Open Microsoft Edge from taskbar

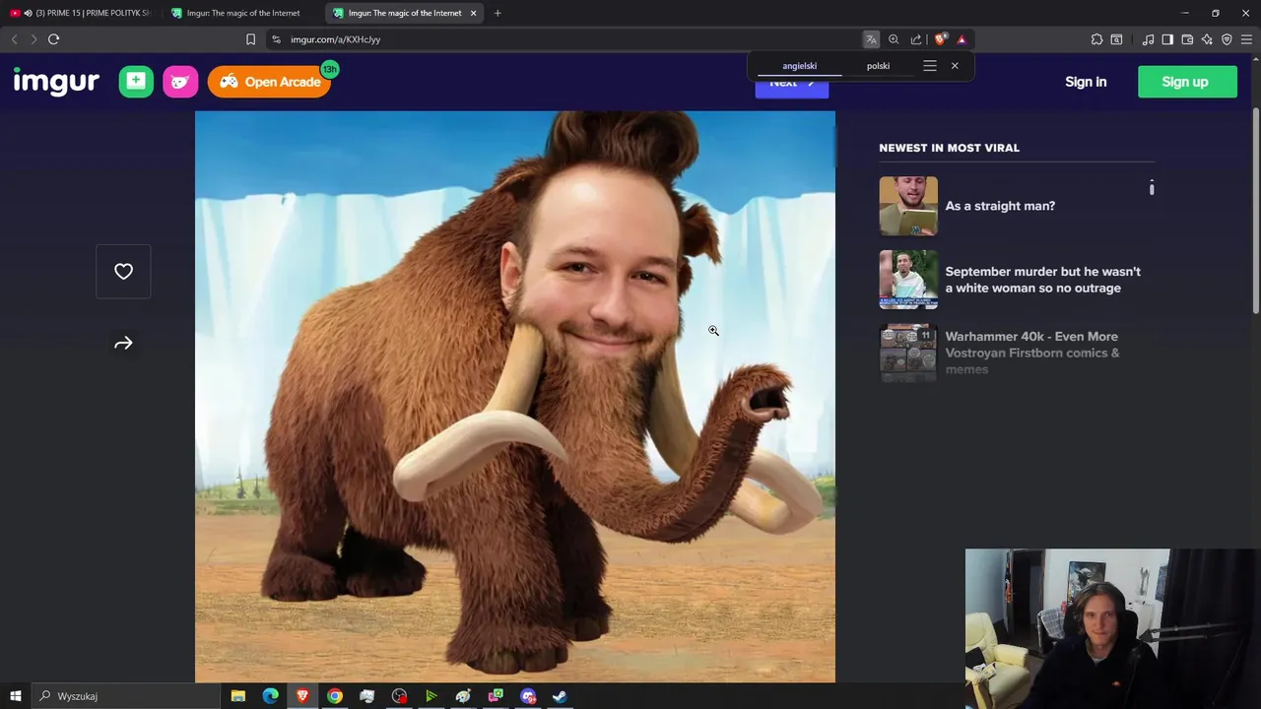[x=270, y=696]
